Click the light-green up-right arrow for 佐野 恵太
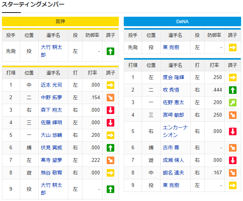 pos(233,103)
